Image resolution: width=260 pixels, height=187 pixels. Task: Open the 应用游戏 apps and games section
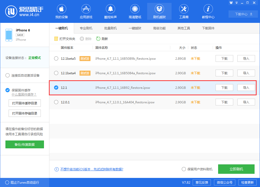[86, 11]
